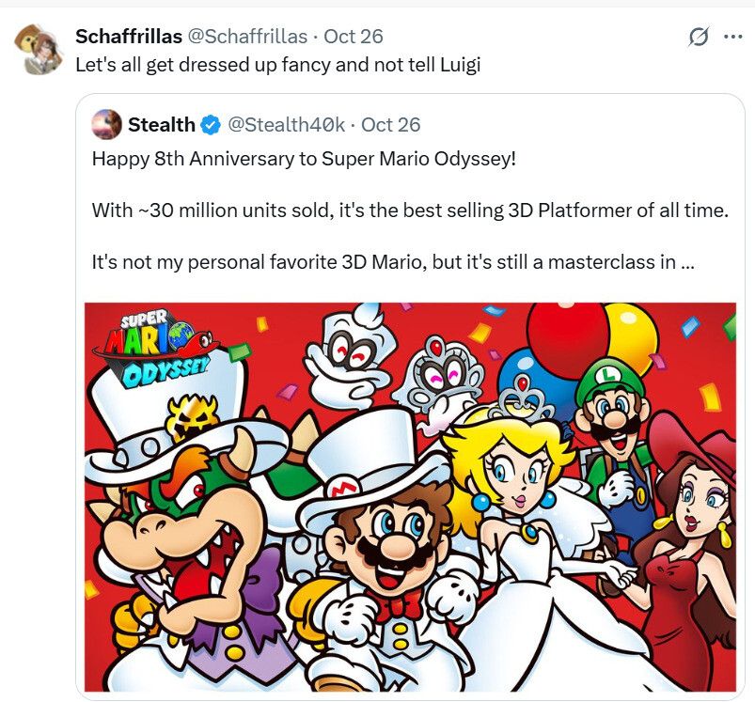
Task: Click the @Schaffrillas handle
Action: [x=248, y=37]
